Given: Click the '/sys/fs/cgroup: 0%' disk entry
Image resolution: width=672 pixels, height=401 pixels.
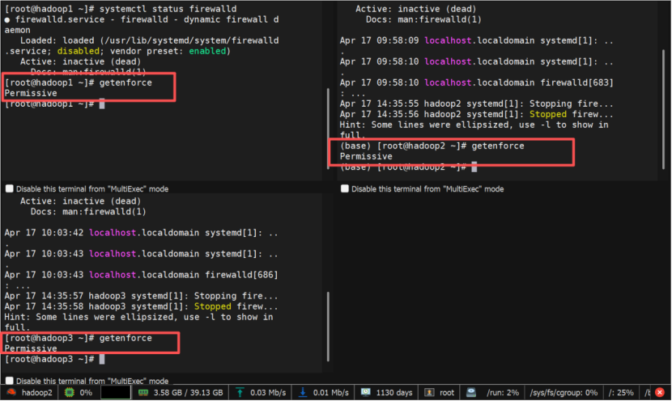Looking at the screenshot, I should 564,392.
